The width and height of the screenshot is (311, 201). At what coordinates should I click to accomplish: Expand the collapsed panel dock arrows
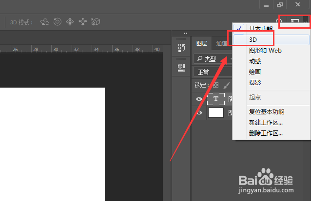point(185,34)
